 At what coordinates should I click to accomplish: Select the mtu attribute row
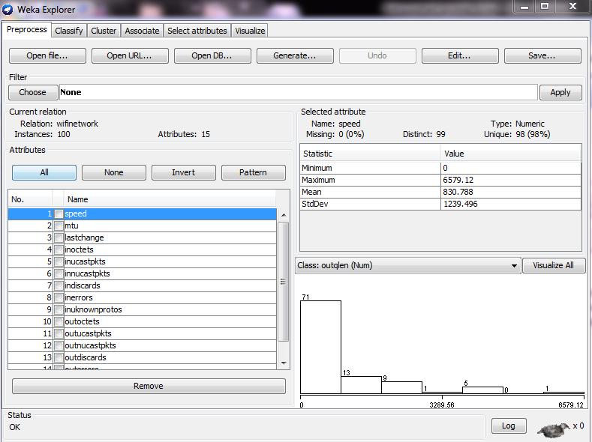[x=143, y=226]
